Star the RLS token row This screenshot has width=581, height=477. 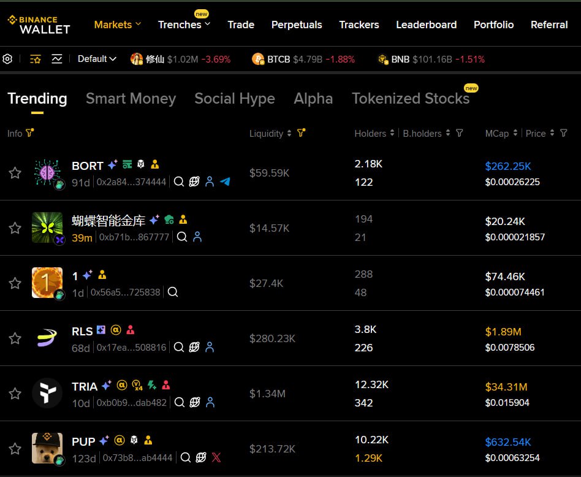[x=15, y=338]
